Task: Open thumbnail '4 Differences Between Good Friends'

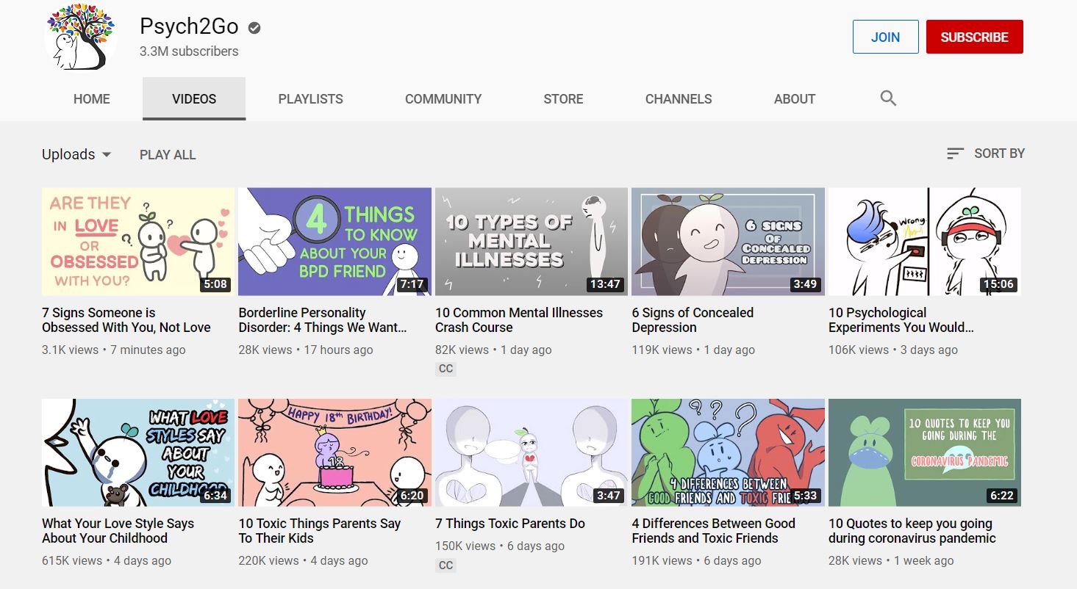Action: 728,452
